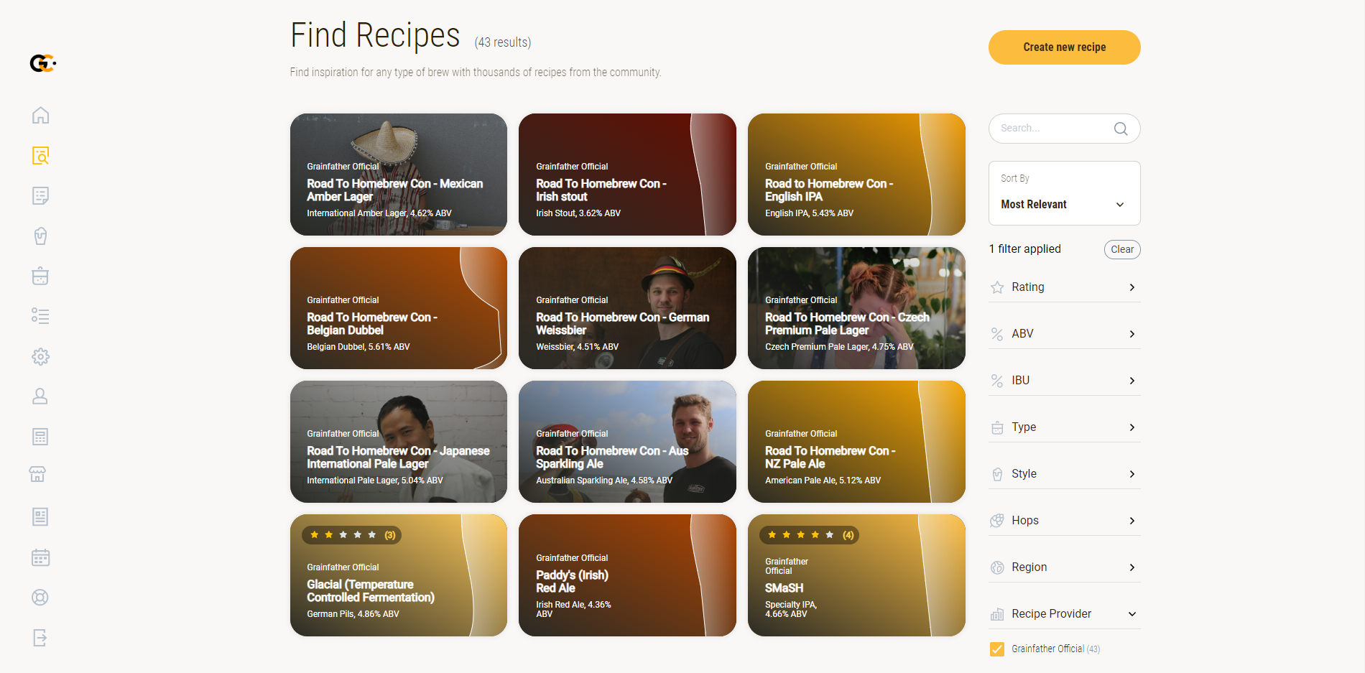Viewport: 1365px width, 673px height.
Task: Clear the applied filter
Action: pyautogui.click(x=1122, y=249)
